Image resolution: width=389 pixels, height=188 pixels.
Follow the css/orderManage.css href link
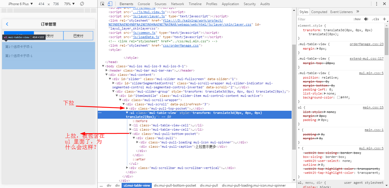coord(181,45)
